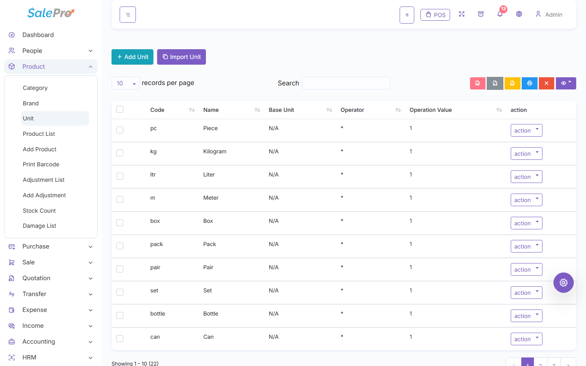Click the SalePro logo
Viewport: 586px width, 366px height.
51,13
